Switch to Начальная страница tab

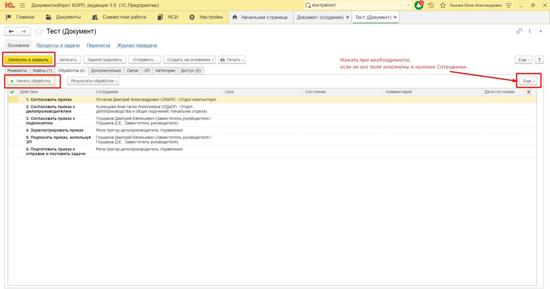[261, 17]
